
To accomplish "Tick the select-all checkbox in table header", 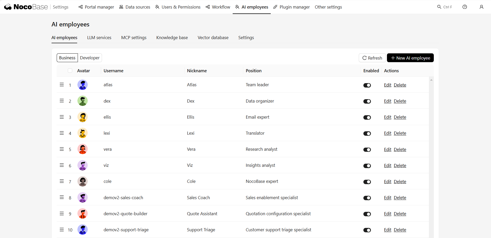I will tap(70, 71).
